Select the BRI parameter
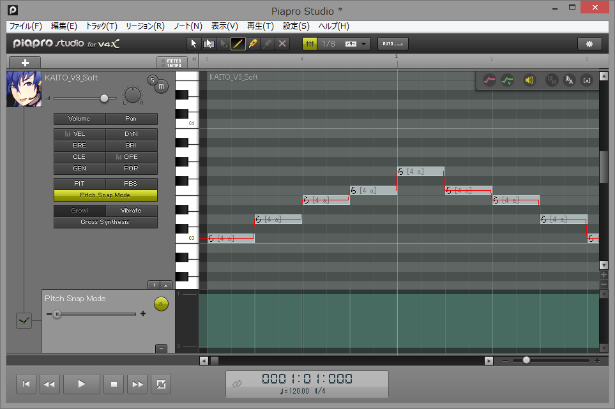The width and height of the screenshot is (615, 409). [132, 145]
